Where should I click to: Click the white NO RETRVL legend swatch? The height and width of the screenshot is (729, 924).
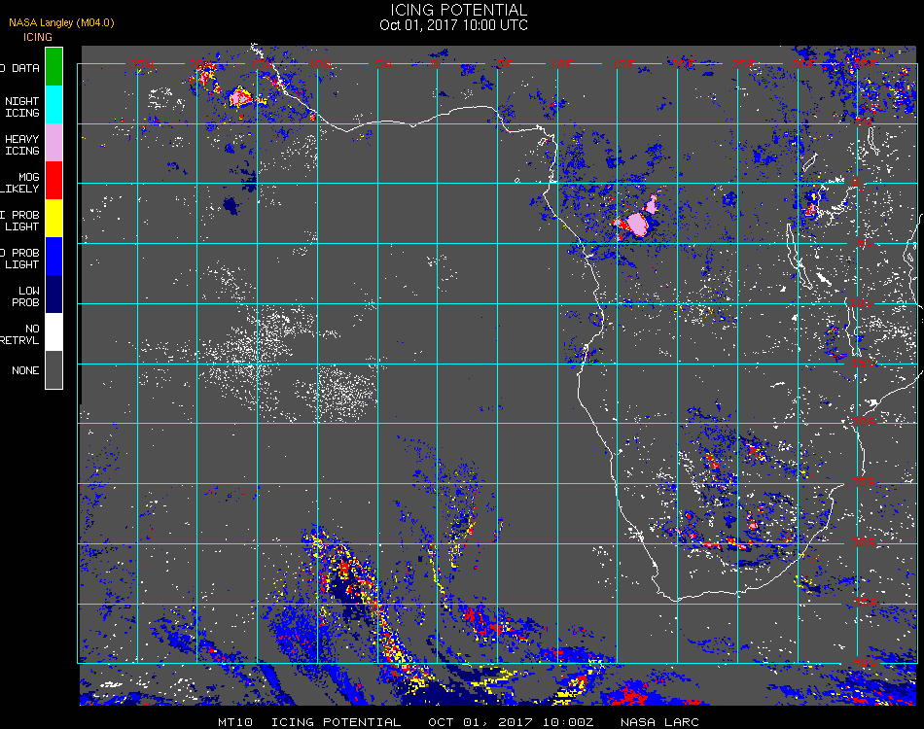click(x=53, y=332)
